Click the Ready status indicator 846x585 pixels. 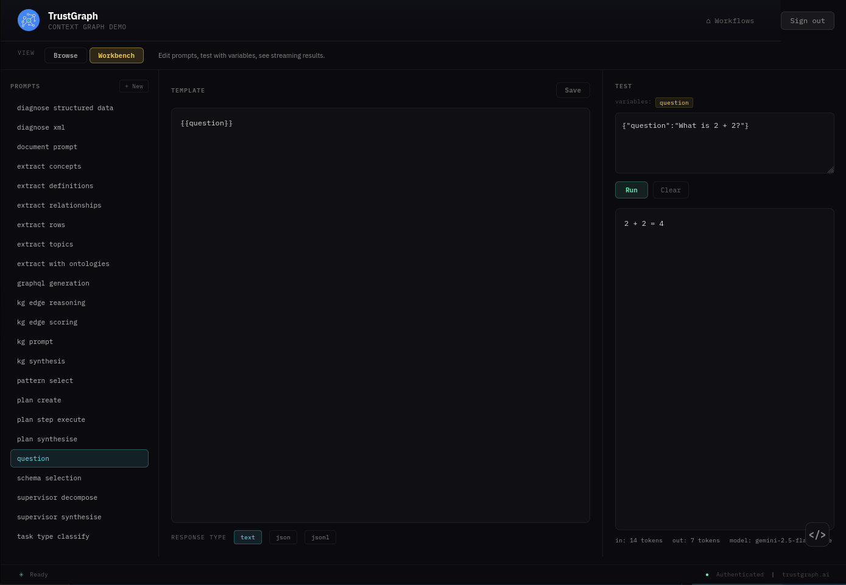[33, 575]
